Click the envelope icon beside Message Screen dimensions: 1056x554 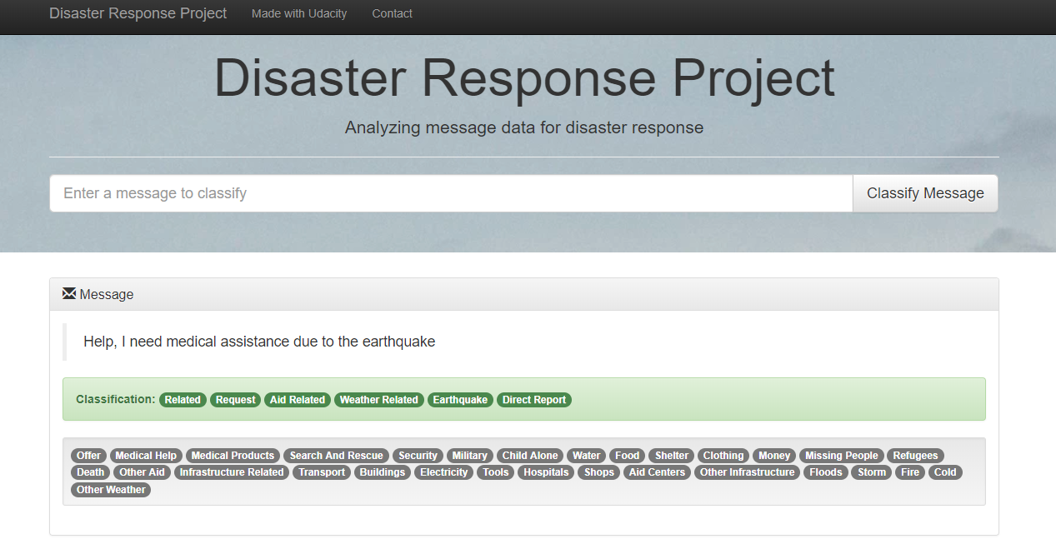69,294
